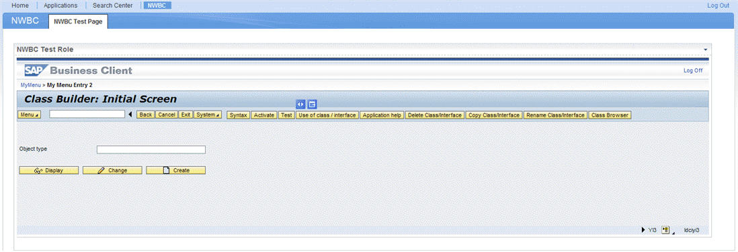Open Application help

(x=382, y=115)
